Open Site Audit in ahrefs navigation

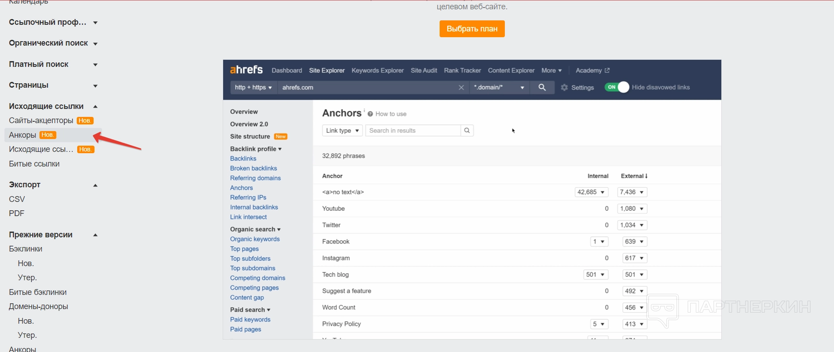424,70
